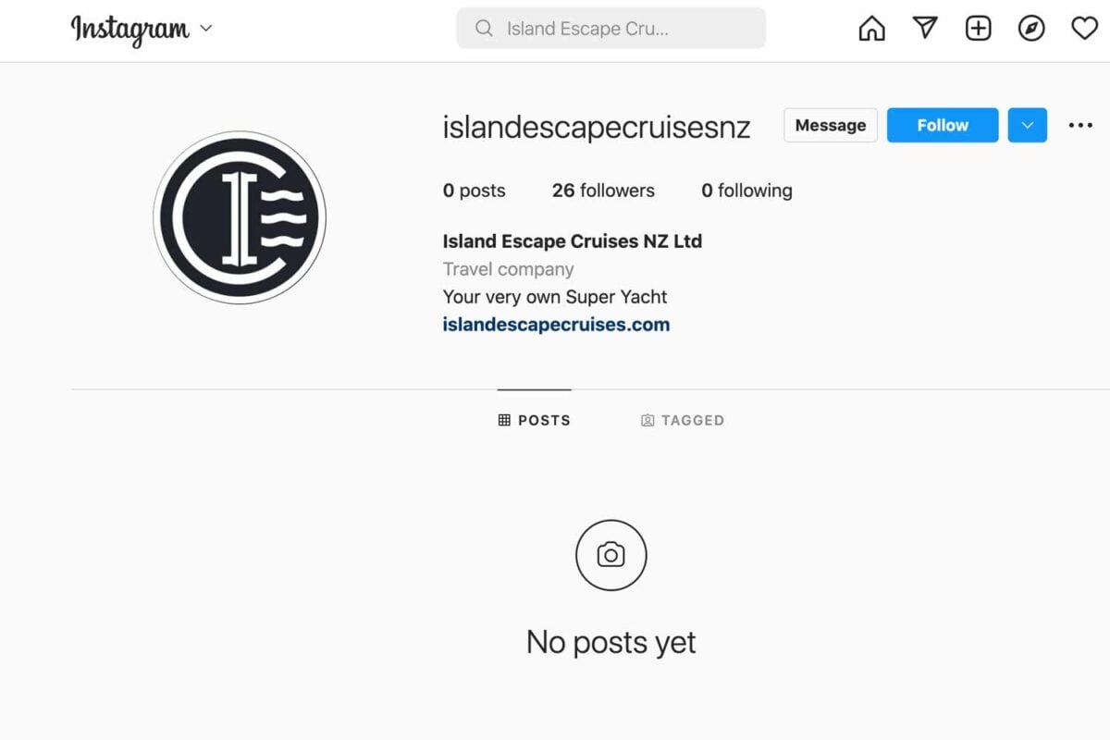This screenshot has width=1110, height=740.
Task: Switch to the Tagged tab
Action: tap(683, 420)
